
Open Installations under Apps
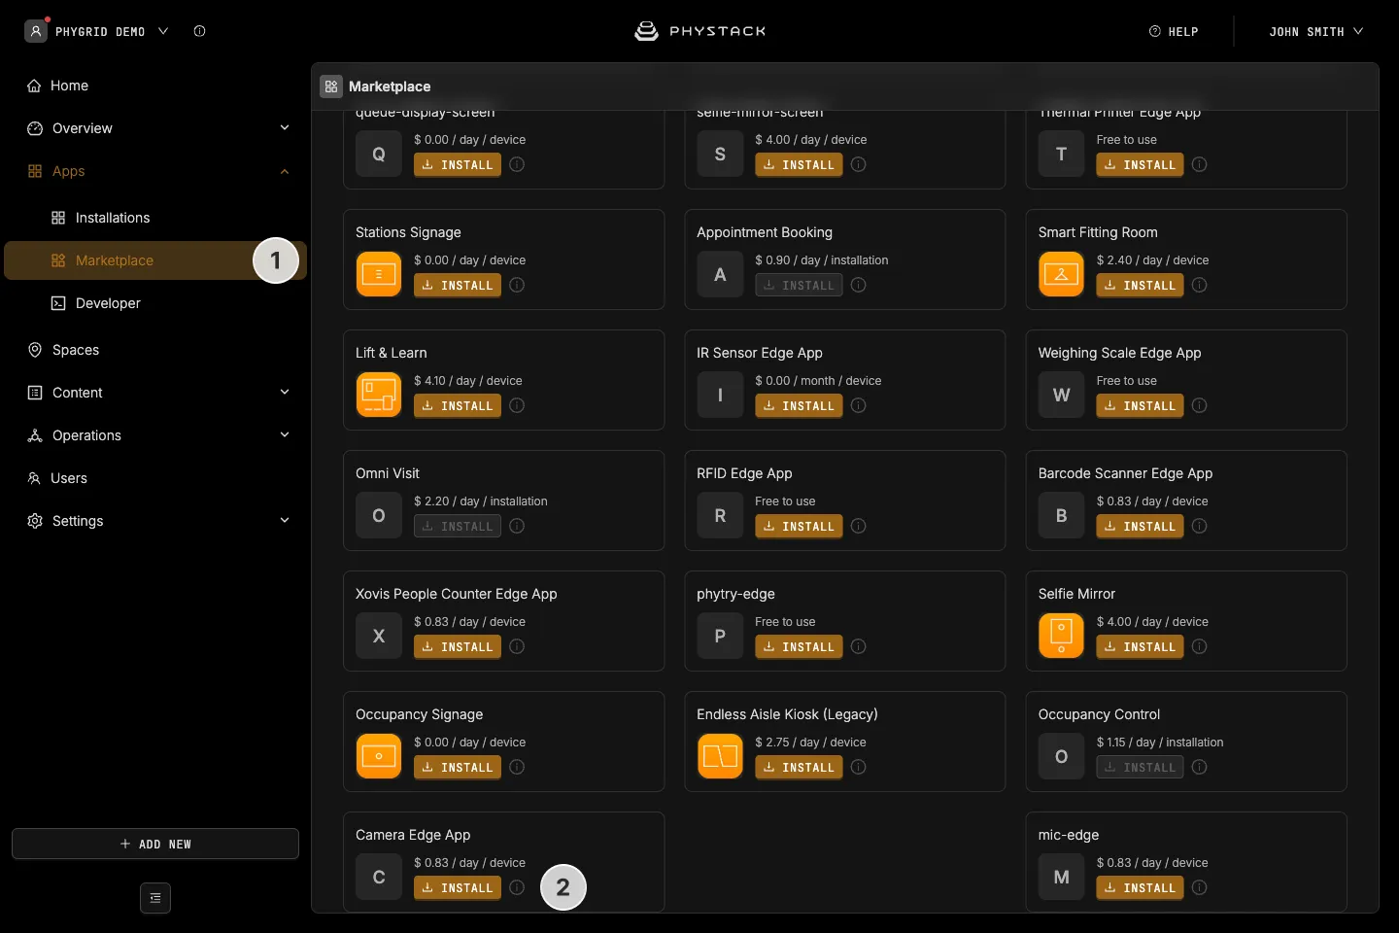click(x=155, y=218)
